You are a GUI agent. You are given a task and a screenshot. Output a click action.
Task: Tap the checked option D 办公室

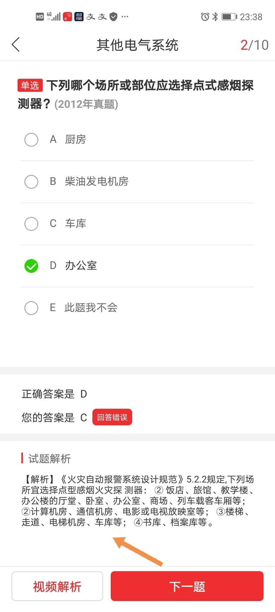point(31,266)
